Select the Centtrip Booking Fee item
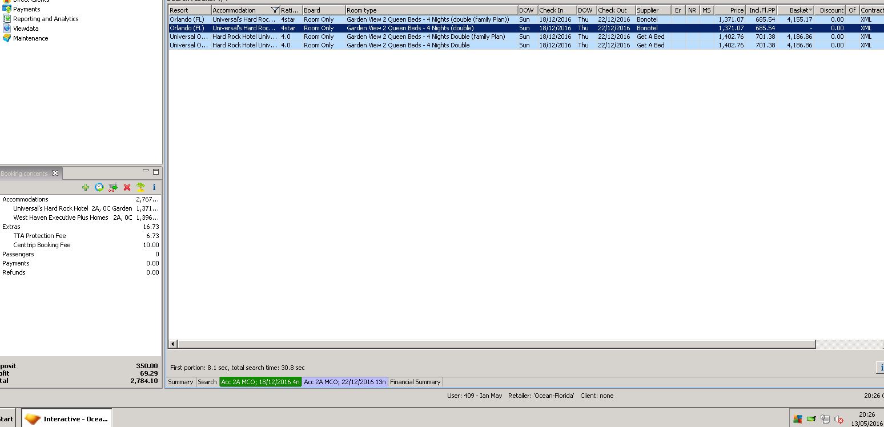The height and width of the screenshot is (427, 884). (x=81, y=245)
